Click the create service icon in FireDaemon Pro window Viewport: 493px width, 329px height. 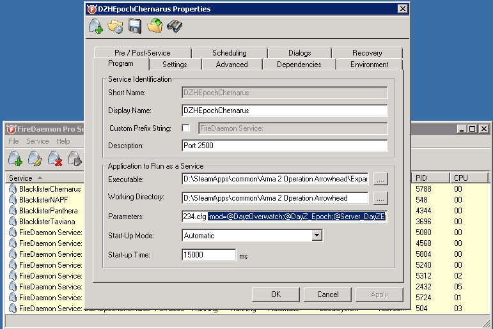(x=15, y=158)
